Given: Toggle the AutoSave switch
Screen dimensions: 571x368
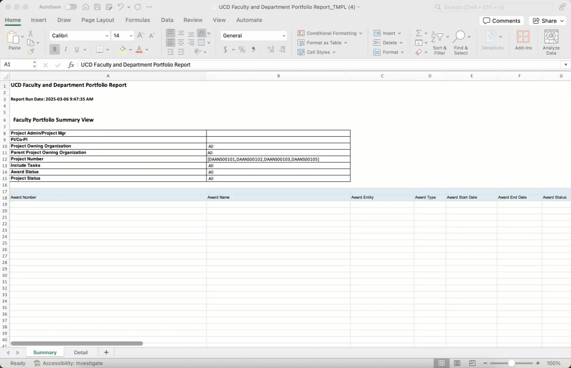Looking at the screenshot, I should pos(71,7).
